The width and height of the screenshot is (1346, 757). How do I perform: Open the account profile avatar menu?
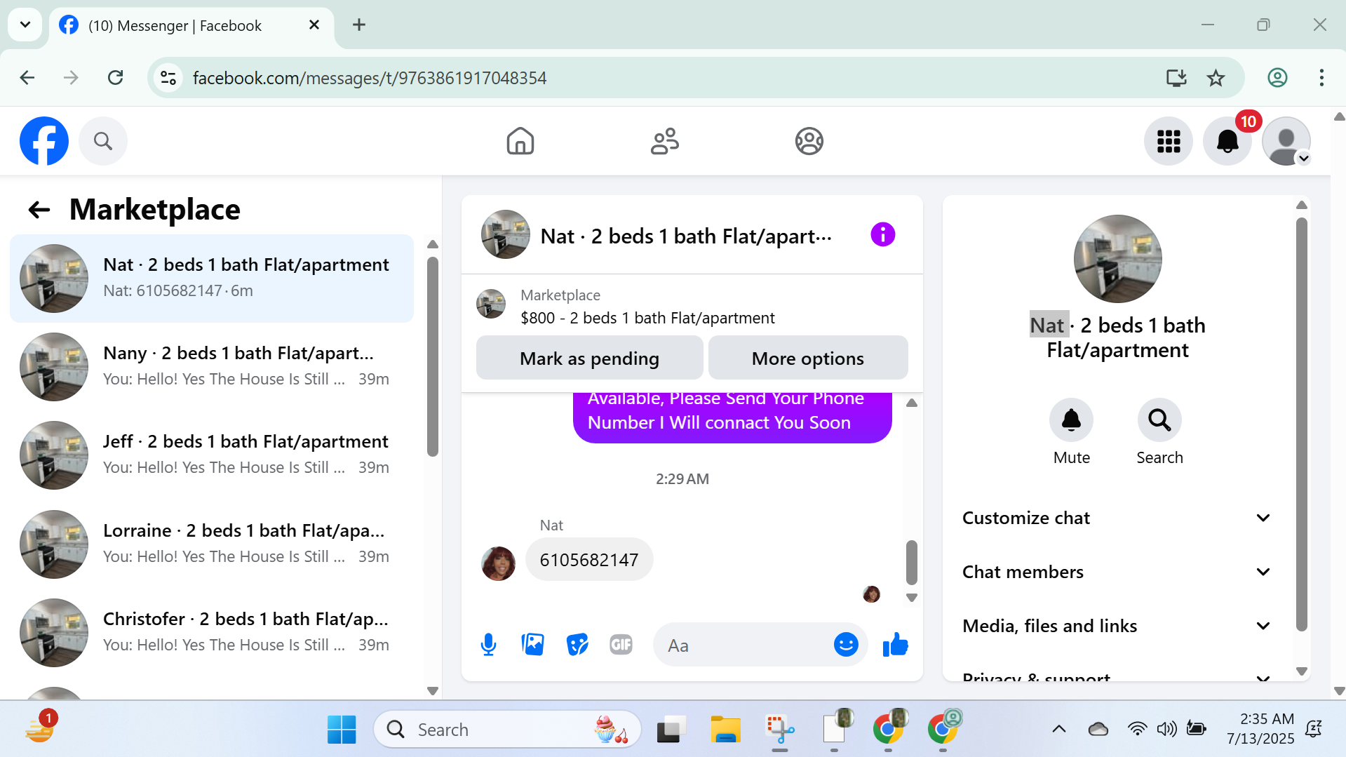coord(1286,141)
